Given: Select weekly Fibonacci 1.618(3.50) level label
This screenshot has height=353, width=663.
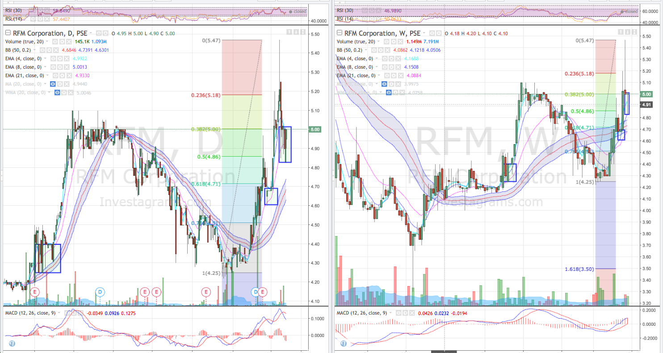Looking at the screenshot, I should tap(579, 269).
